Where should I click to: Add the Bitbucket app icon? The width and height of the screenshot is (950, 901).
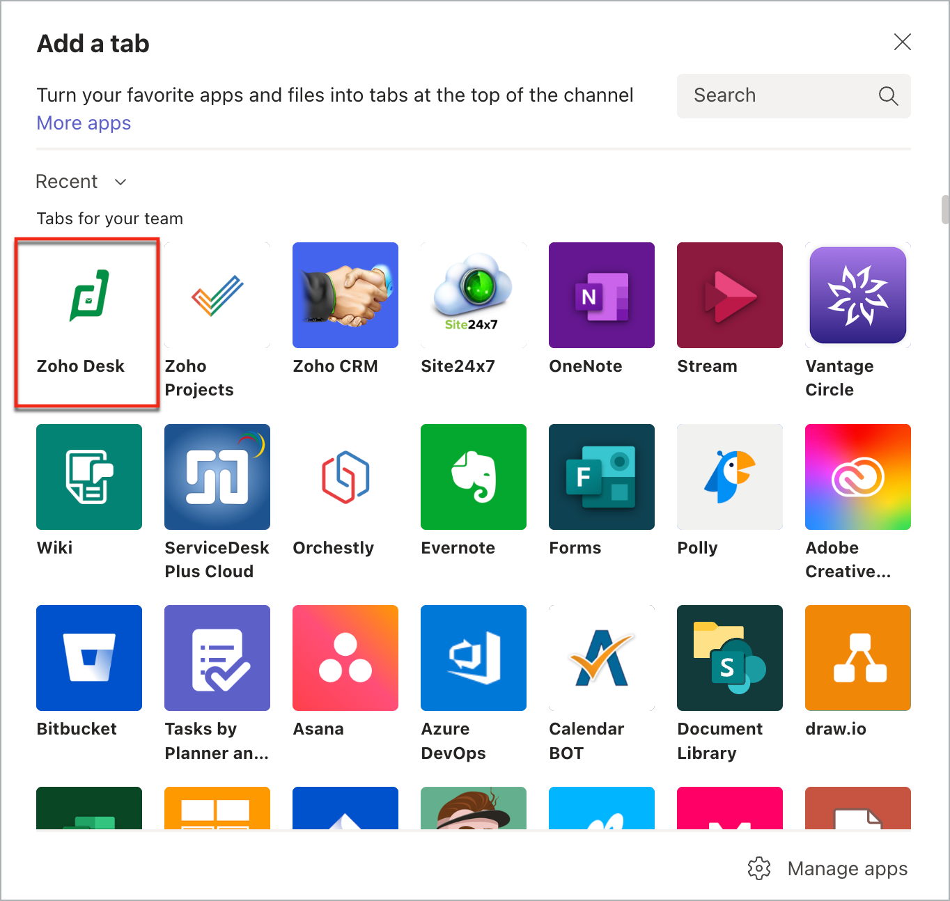click(x=89, y=658)
